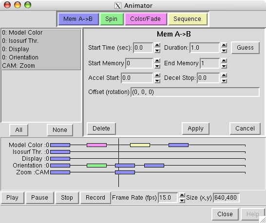Select green Spin block on Orientation track
The image size is (266, 223).
click(96, 166)
